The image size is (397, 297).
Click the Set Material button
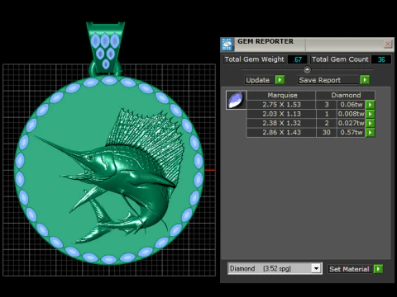[349, 269]
